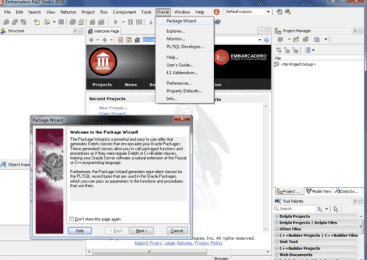Switch to the Data Explorer tab

click(x=348, y=191)
